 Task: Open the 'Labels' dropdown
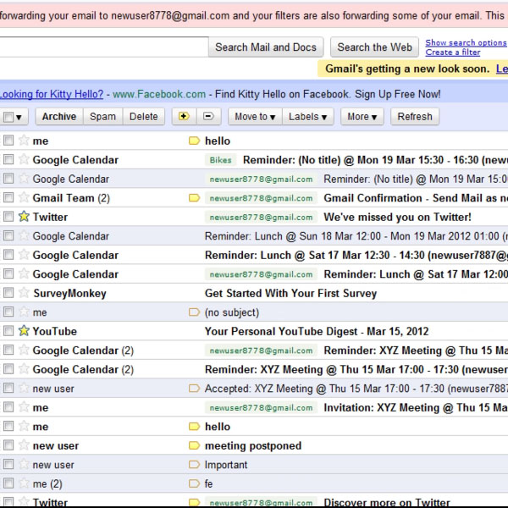pos(308,116)
